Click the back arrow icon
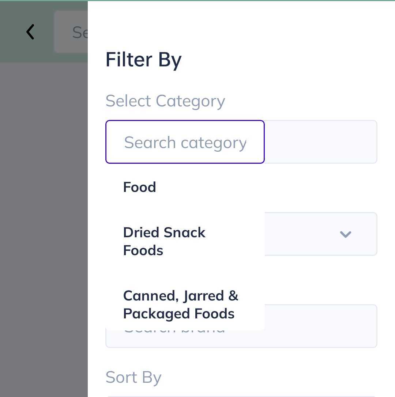 click(30, 32)
